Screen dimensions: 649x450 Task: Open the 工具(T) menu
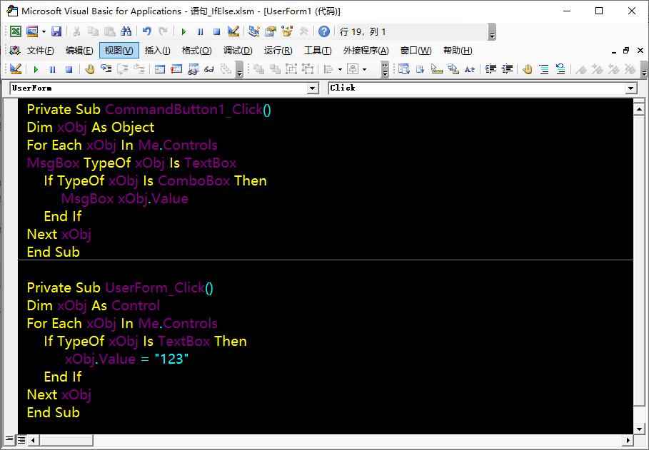(x=318, y=51)
